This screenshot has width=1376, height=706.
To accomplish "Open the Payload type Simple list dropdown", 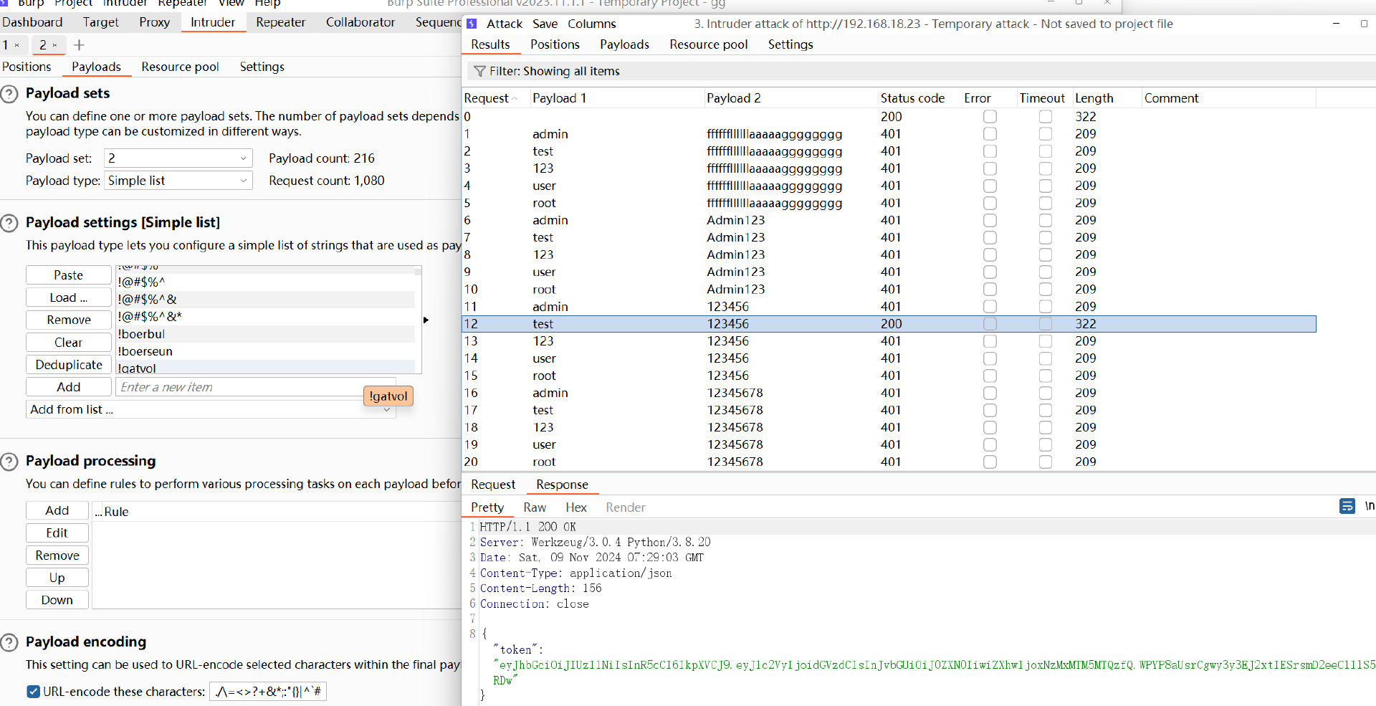I will click(x=178, y=181).
